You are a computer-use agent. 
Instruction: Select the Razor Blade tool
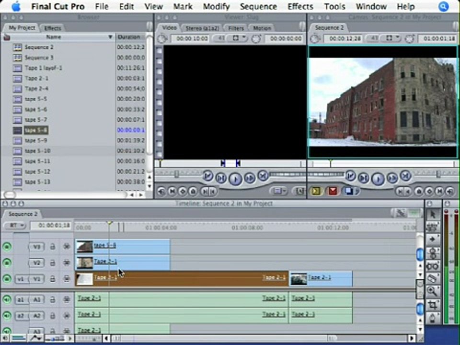[x=432, y=278]
